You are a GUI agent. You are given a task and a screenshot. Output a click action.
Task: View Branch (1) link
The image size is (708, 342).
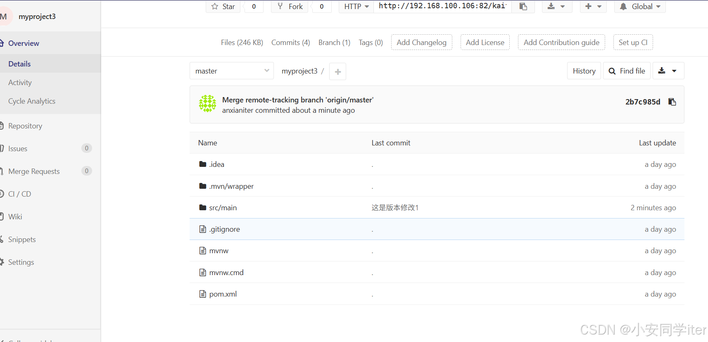click(x=335, y=43)
